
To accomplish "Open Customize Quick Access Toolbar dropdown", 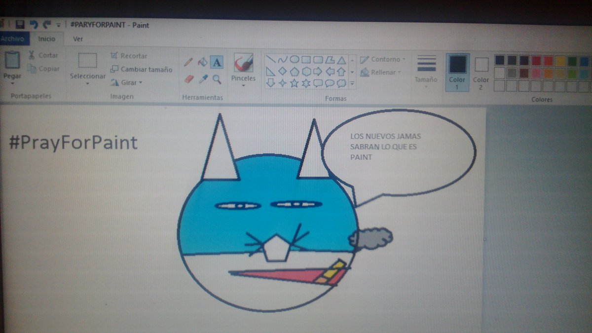I will point(59,25).
